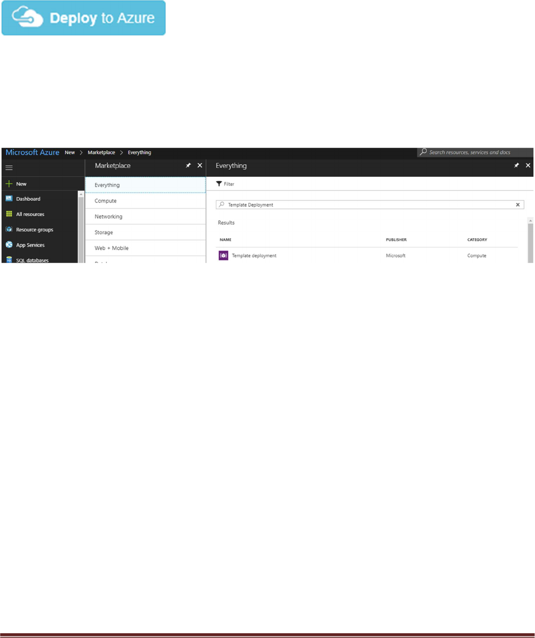Open the Dashboard icon in sidebar
This screenshot has height=638, width=535.
[9, 199]
